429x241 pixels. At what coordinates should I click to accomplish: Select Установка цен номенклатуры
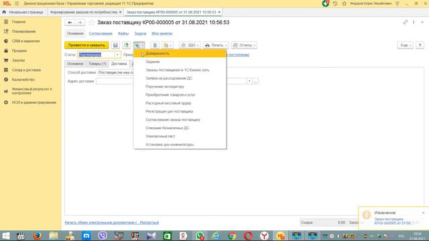(180, 145)
